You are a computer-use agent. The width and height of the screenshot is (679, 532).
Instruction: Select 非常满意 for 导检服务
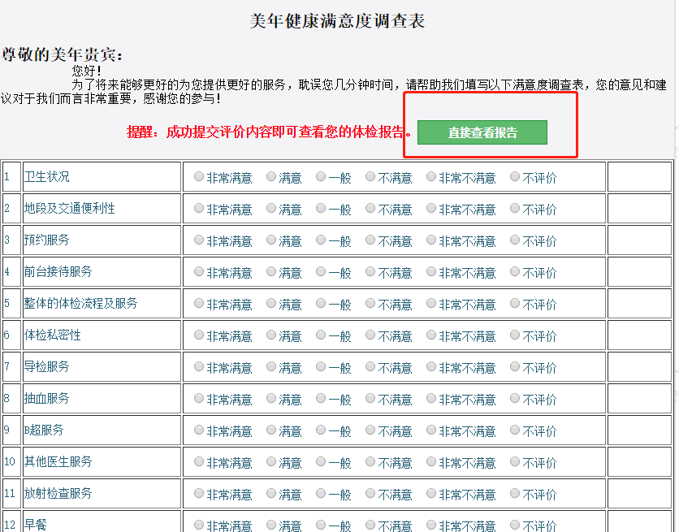[x=197, y=366]
